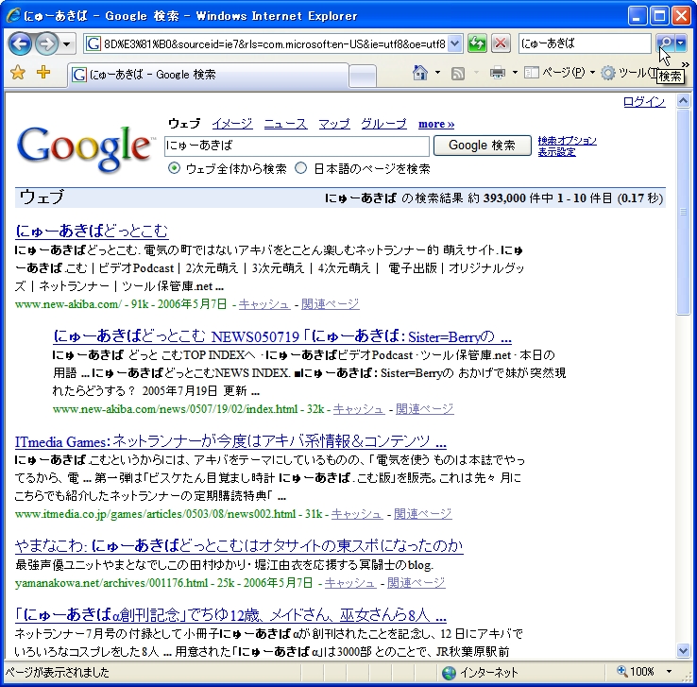
Task: Open キャッシュ for the itmedia.co.jp result
Action: point(356,514)
